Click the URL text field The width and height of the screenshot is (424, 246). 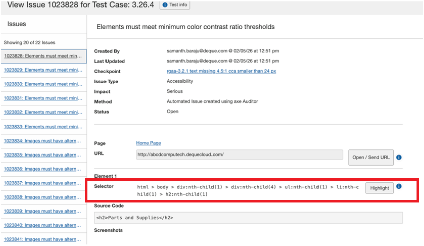pos(239,155)
